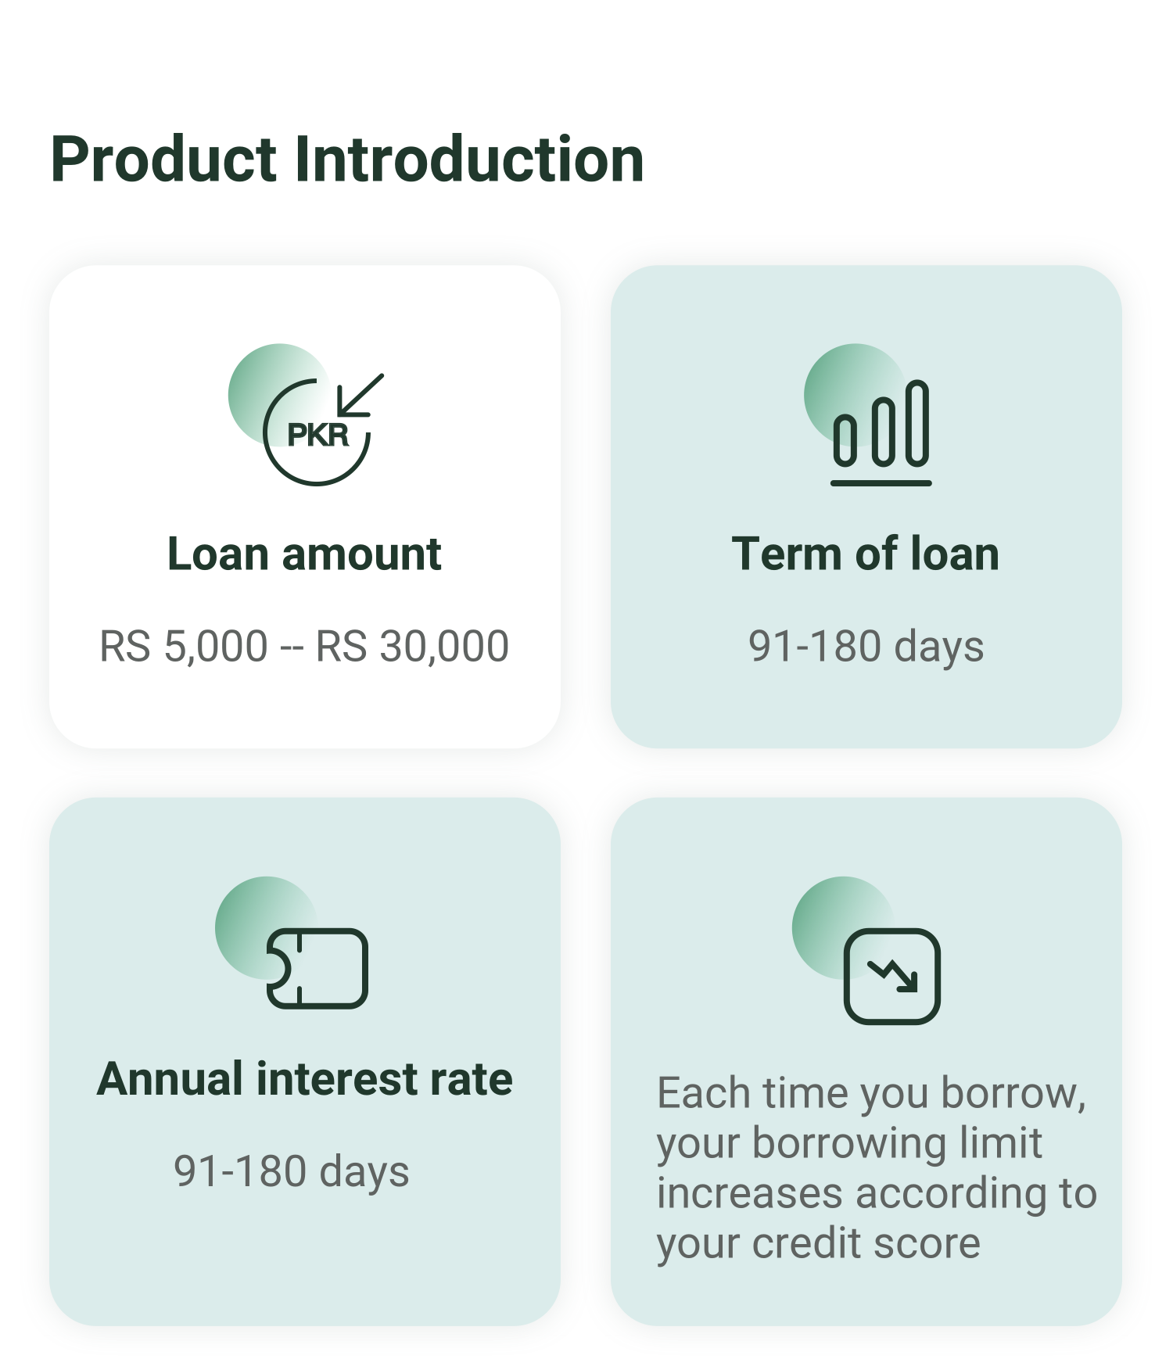The width and height of the screenshot is (1173, 1359).
Task: Click the "Product Introduction" heading
Action: [x=347, y=160]
